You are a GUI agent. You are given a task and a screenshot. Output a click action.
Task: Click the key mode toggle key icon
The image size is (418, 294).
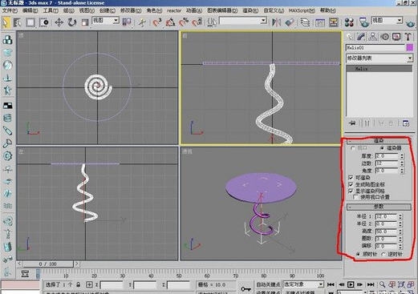coord(246,288)
